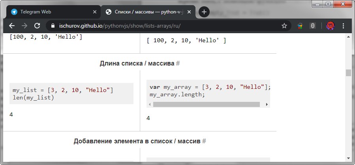Click Python output [100, 2, 10, 'Hello']
Viewport: 355px width, 165px height.
click(x=46, y=37)
